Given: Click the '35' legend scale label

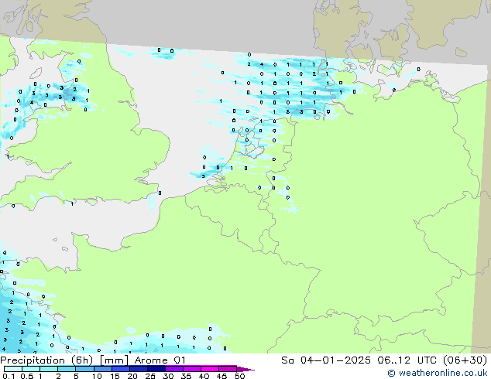Looking at the screenshot, I should tap(186, 376).
